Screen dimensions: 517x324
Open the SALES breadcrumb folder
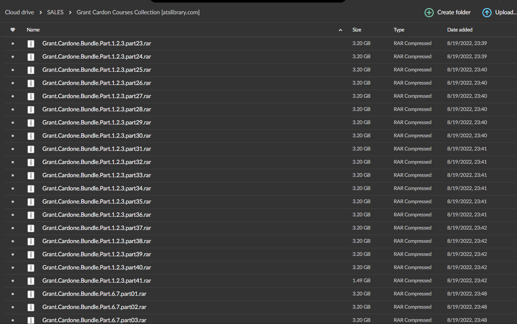click(55, 12)
